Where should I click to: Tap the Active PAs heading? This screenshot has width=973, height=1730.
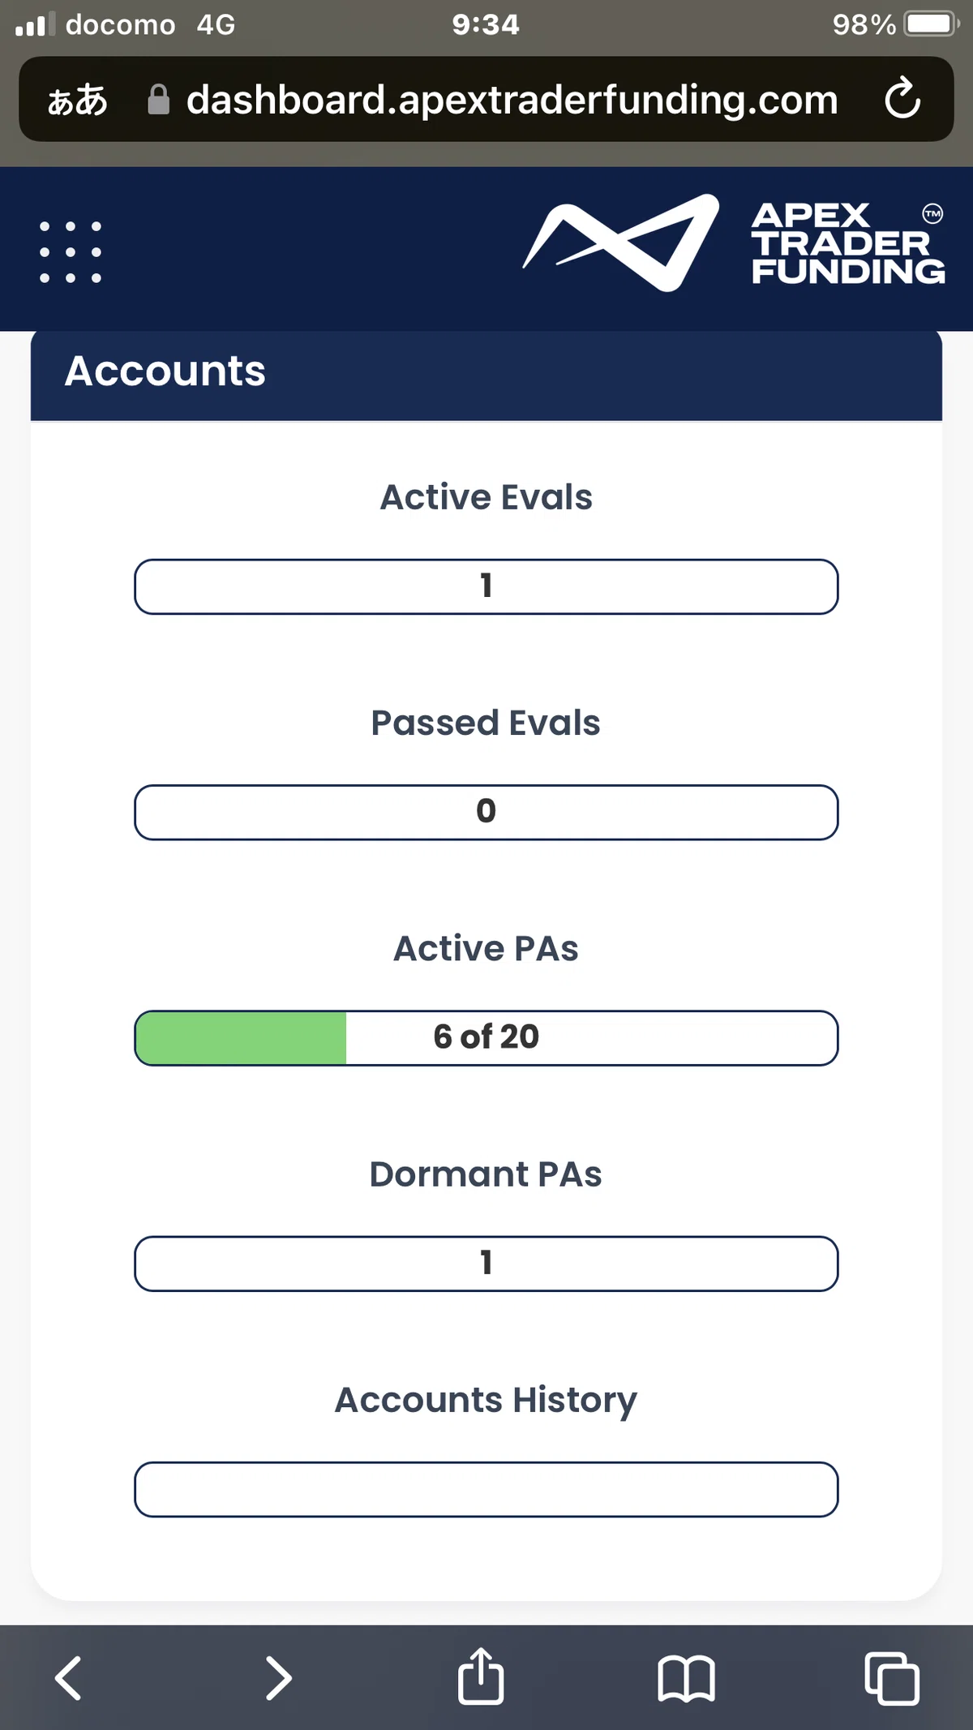click(486, 948)
